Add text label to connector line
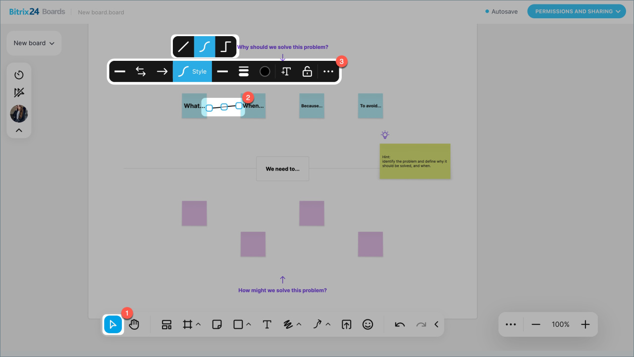 click(286, 72)
